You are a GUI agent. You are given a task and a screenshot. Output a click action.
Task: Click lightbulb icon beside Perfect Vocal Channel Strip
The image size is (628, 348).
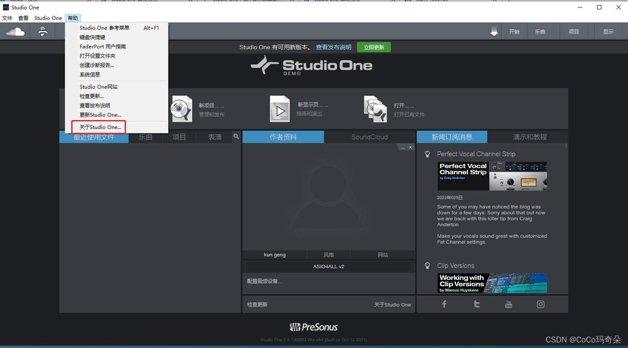click(427, 154)
